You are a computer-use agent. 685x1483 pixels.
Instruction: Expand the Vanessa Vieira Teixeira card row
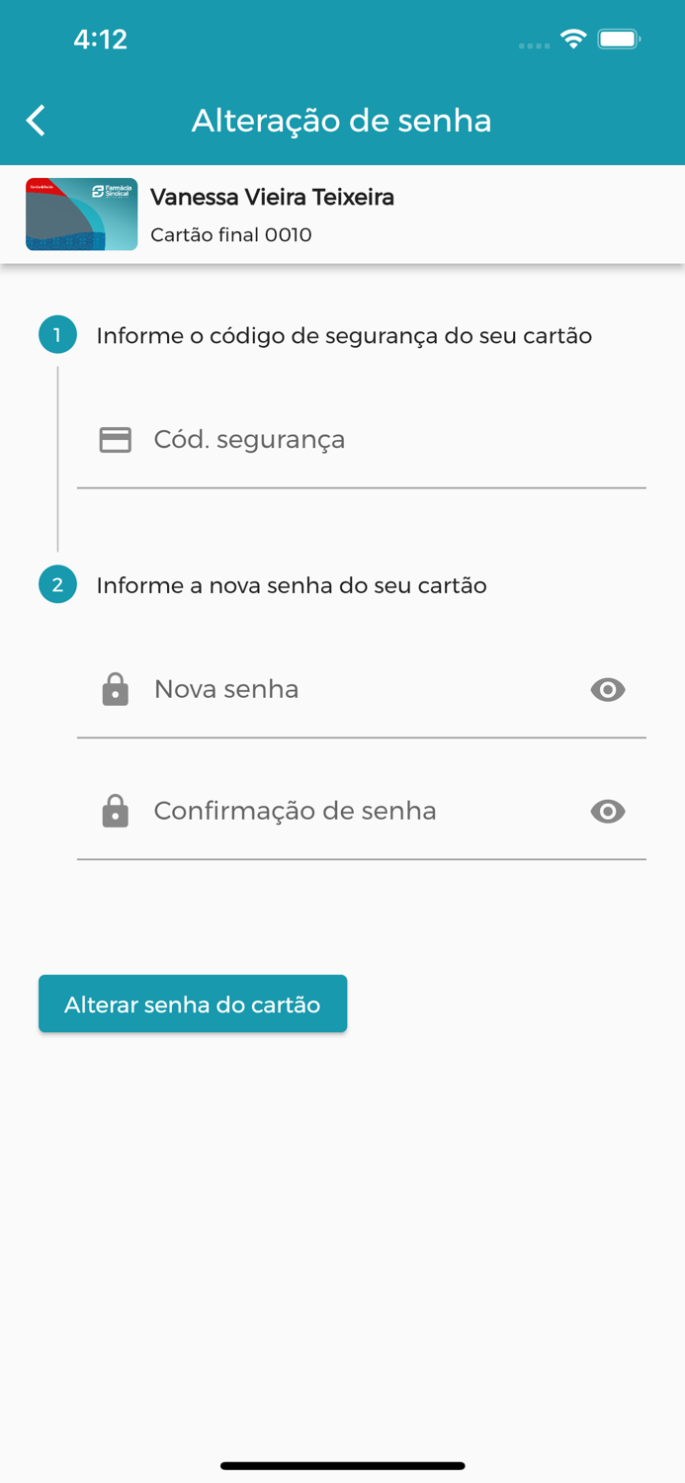point(342,214)
